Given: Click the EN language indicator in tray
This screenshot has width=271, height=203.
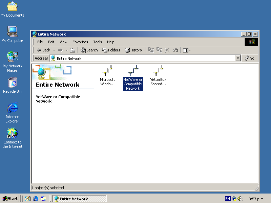Looking at the screenshot, I should [228, 199].
